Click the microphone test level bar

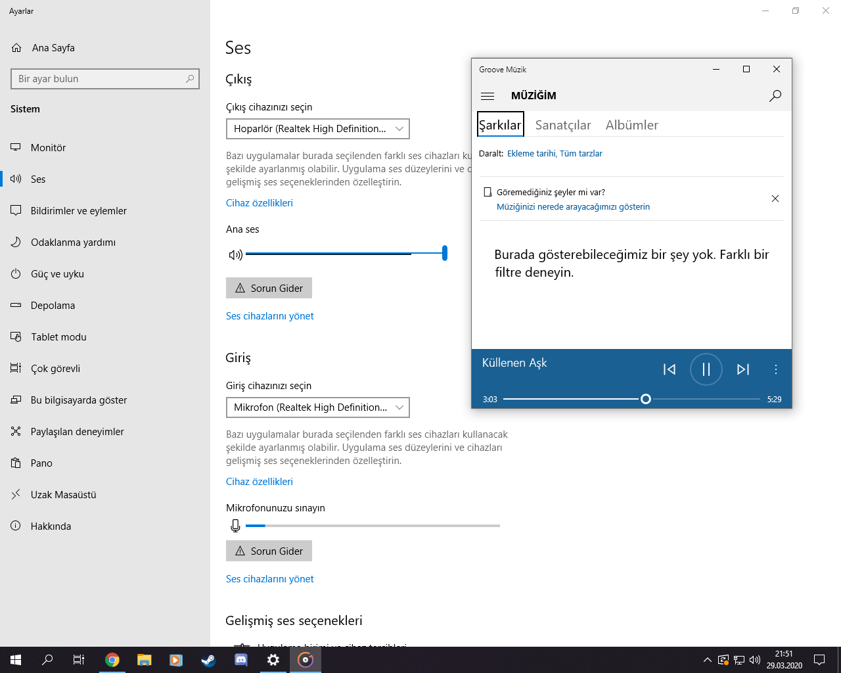pos(373,526)
